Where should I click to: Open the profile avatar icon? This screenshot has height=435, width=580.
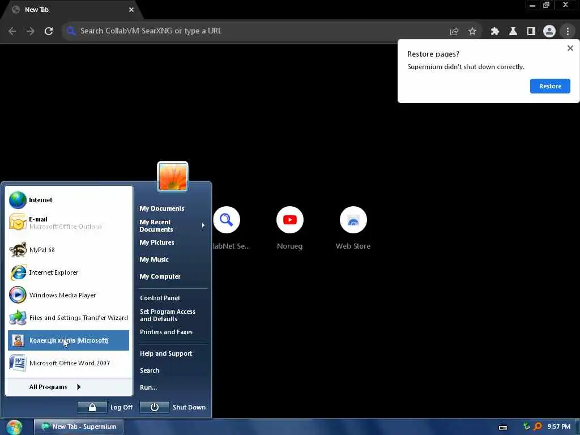tap(549, 32)
